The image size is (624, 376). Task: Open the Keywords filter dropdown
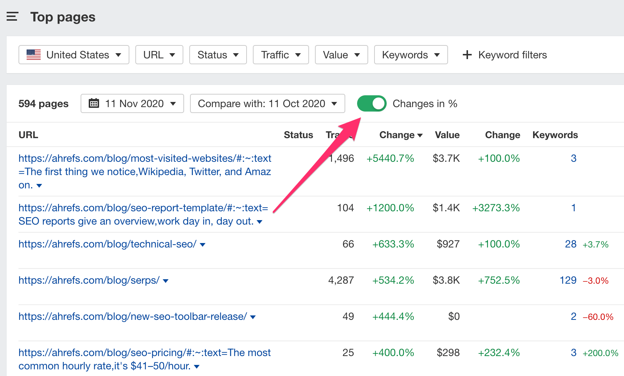(410, 55)
